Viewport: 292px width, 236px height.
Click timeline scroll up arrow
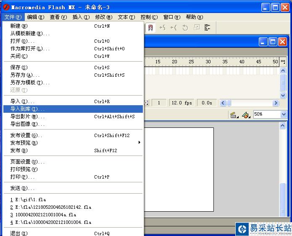[x=283, y=70]
